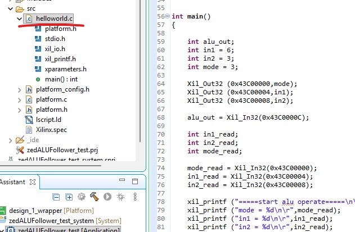Screen dimensions: 355x232
Task: Expand the platform.c tree node
Action: click(20, 99)
